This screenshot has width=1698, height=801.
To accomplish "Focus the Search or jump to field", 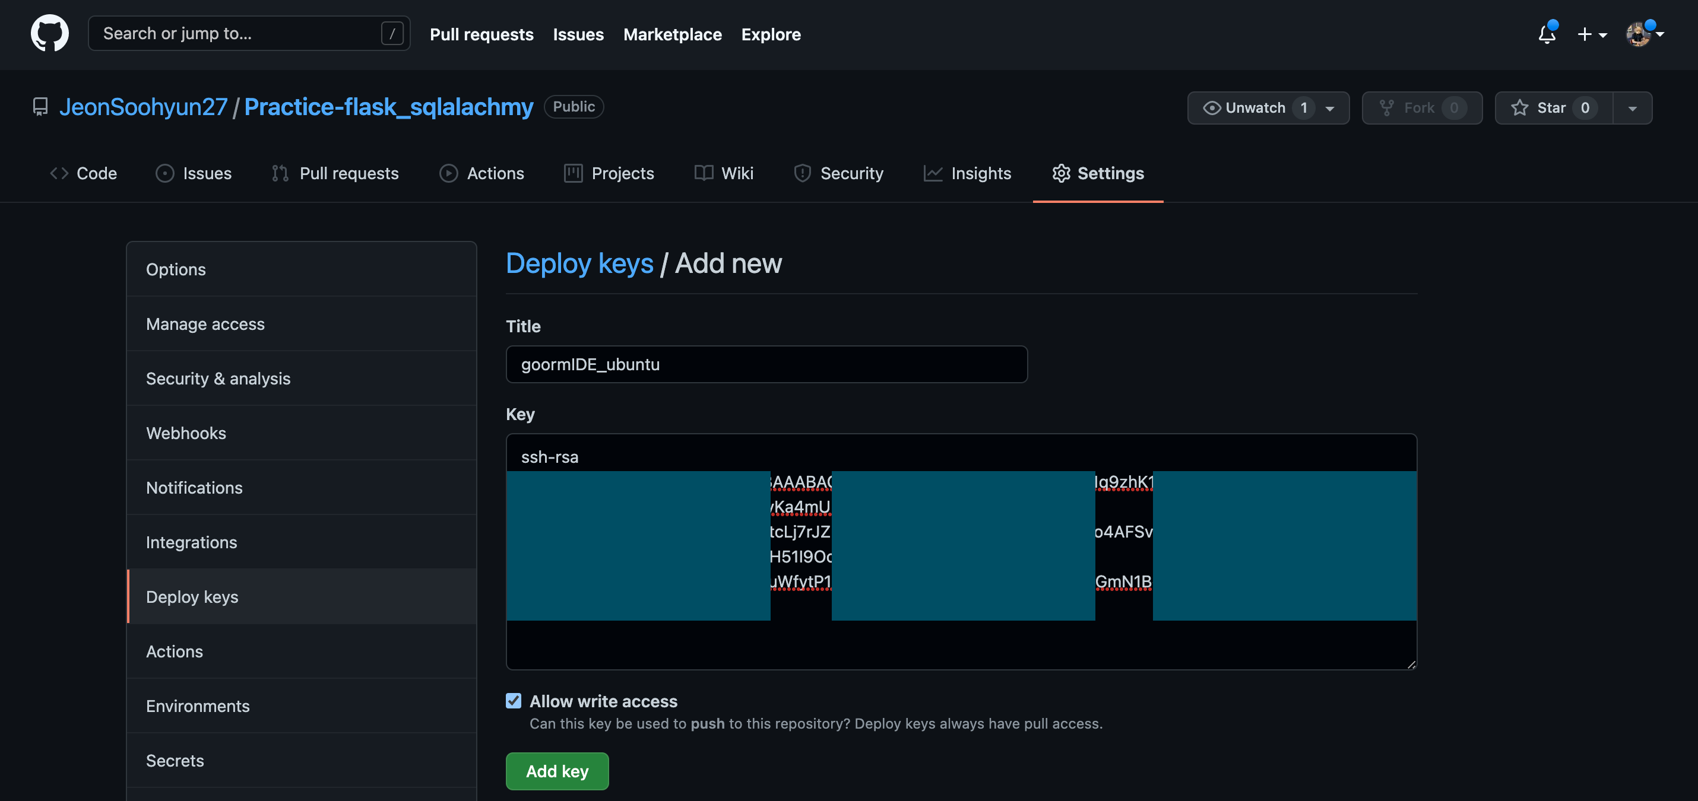I will (249, 33).
